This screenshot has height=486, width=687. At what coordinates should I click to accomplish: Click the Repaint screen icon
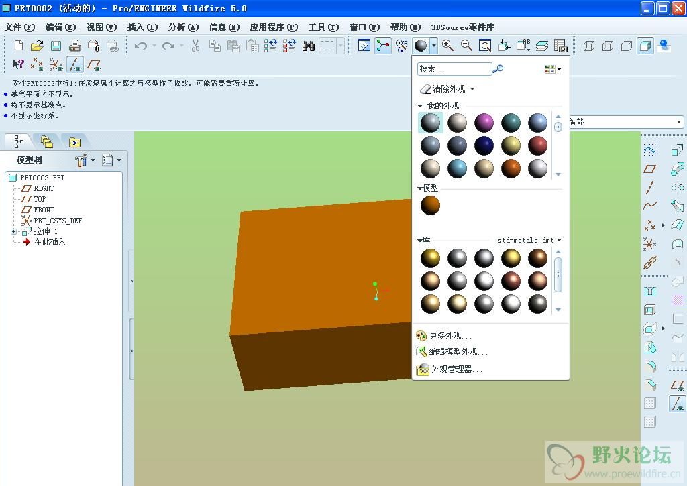coord(364,45)
